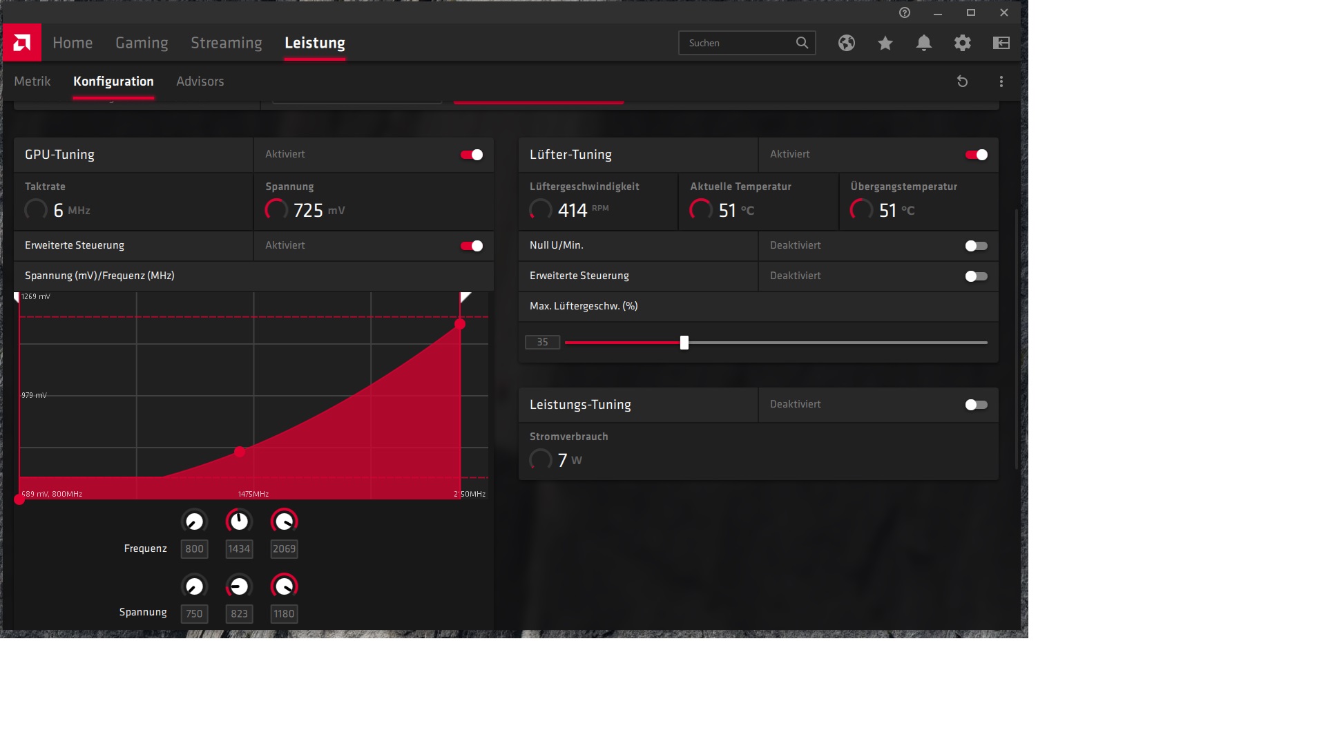Click the reset arrow icon
Screen dimensions: 1326x746
[x=962, y=82]
